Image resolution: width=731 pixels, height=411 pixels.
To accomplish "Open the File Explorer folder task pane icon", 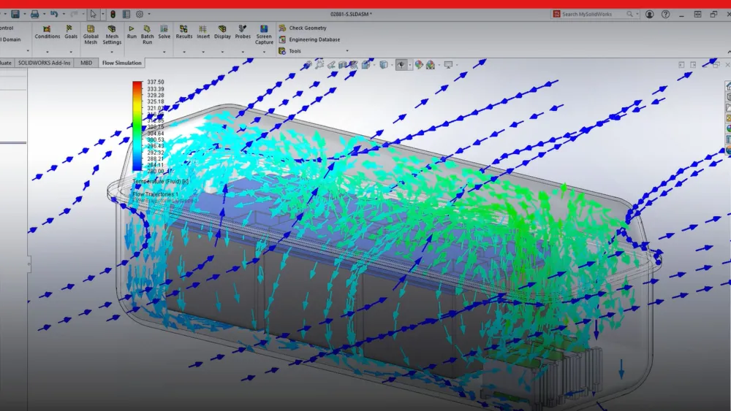I will click(728, 107).
